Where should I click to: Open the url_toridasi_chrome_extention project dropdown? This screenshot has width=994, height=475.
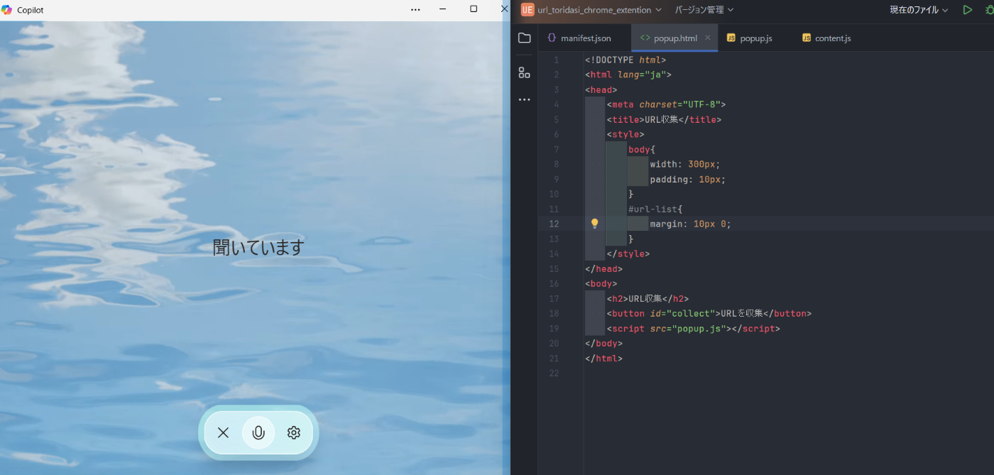[x=600, y=10]
